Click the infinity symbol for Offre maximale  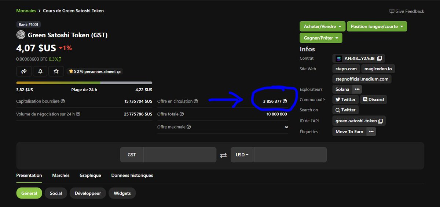tap(286, 127)
